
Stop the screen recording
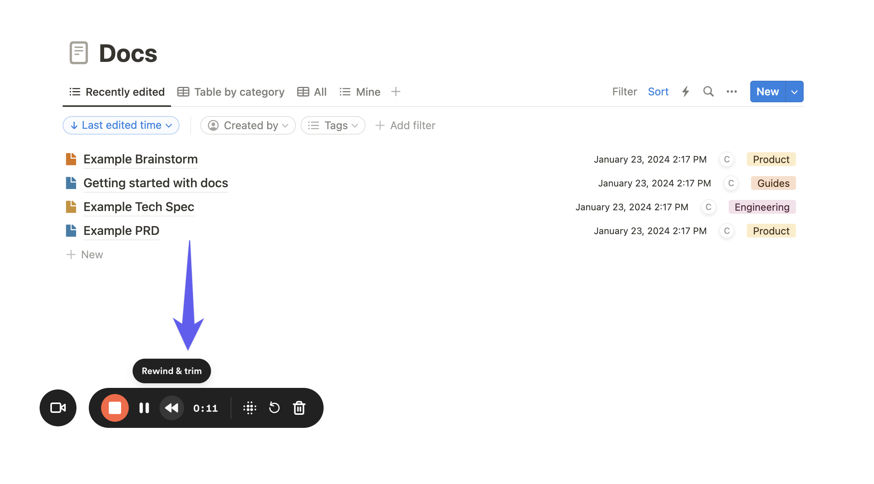coord(115,408)
